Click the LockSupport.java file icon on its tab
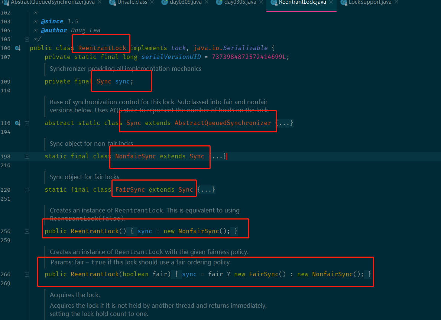This screenshot has height=320, width=441. [344, 3]
